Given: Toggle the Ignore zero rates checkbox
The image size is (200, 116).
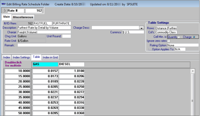Looking at the screenshot, I should click(169, 41).
